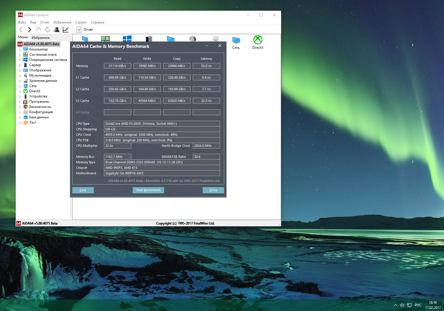
Task: Open the user favorites toolbar icon
Action: click(57, 30)
